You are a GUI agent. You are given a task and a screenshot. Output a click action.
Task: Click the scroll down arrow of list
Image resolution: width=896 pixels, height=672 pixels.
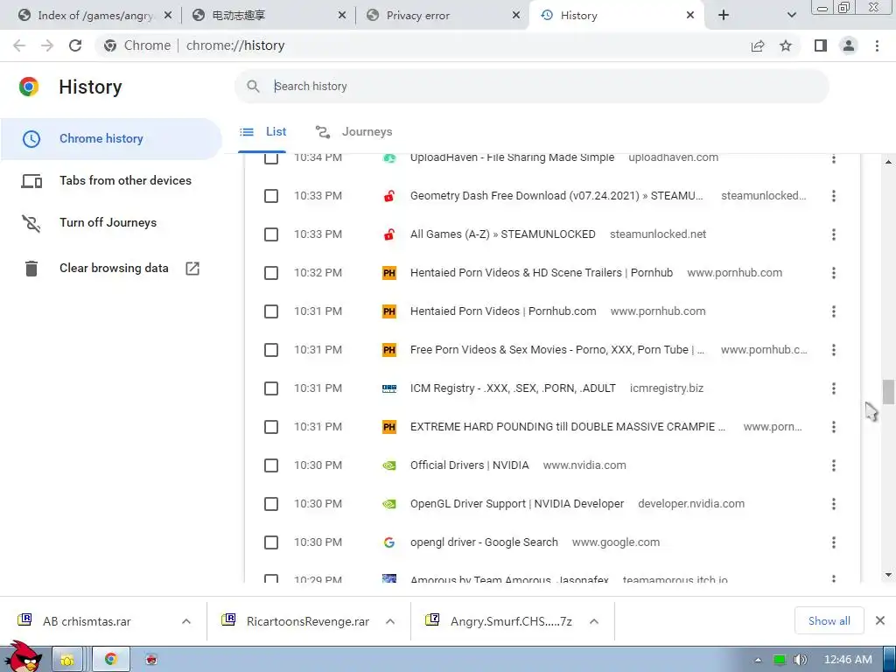coord(888,575)
